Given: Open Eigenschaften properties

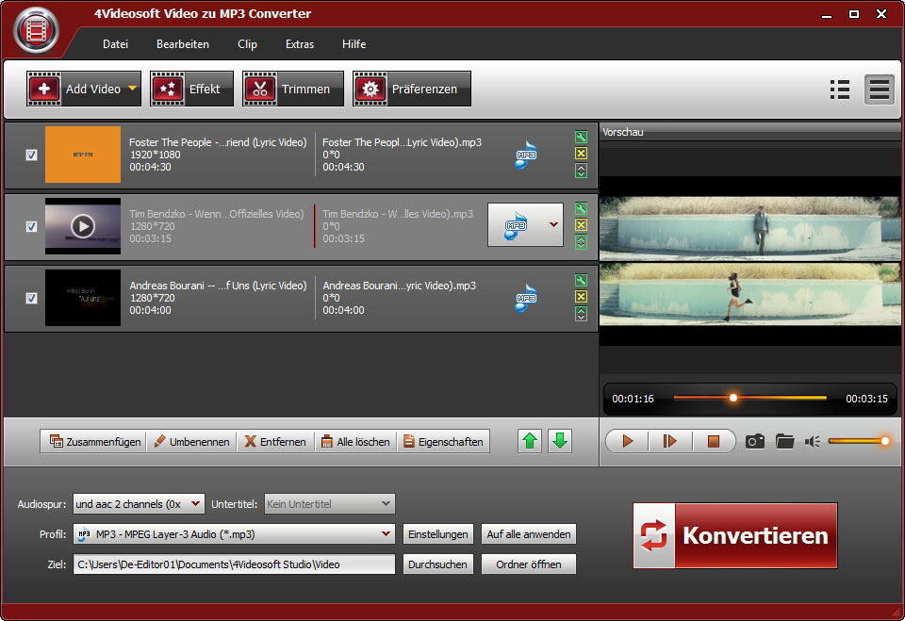Looking at the screenshot, I should click(443, 442).
